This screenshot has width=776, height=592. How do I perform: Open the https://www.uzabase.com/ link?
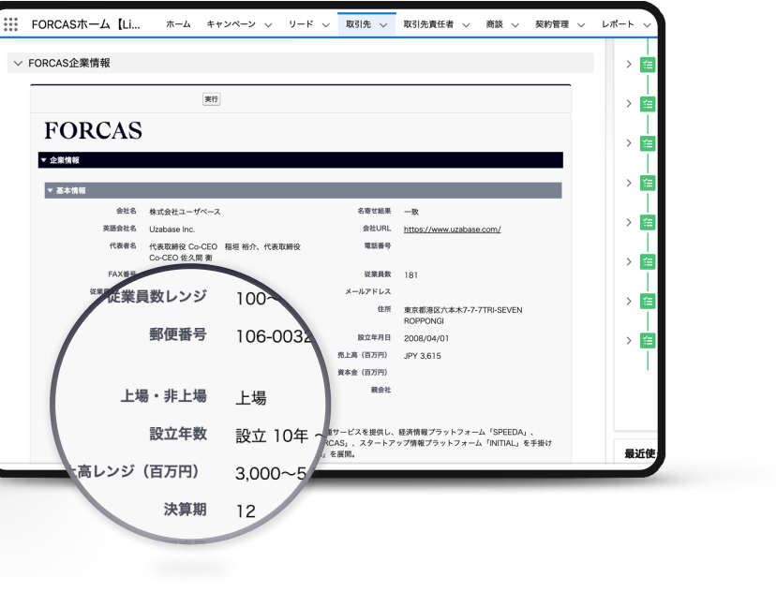(453, 229)
